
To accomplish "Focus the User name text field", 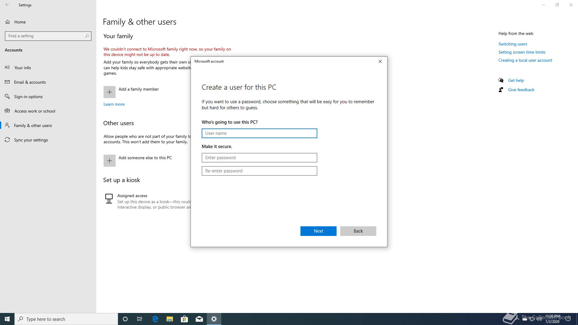I will click(x=259, y=133).
